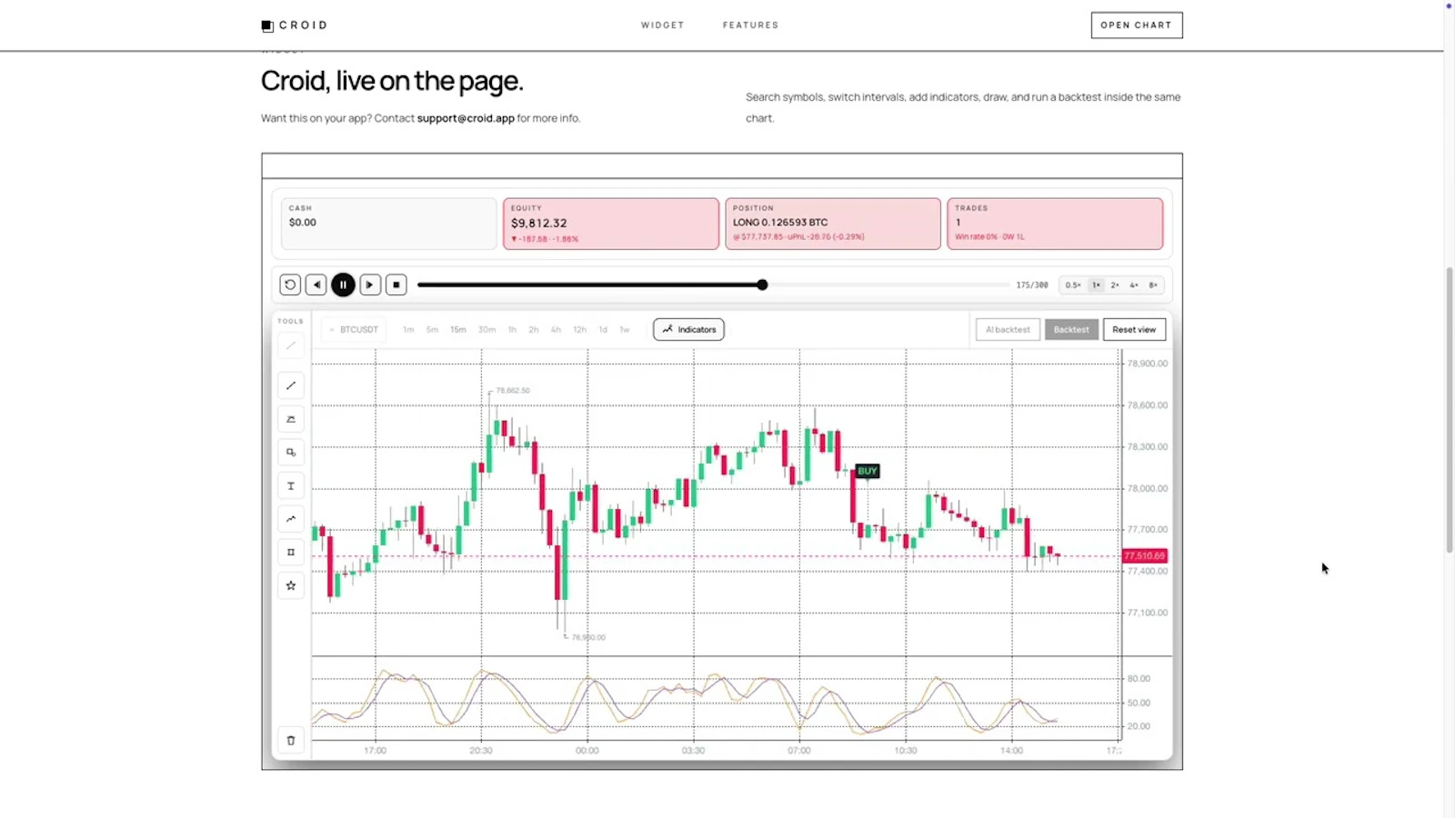Set playback speed to 8×
This screenshot has height=818, width=1455.
click(1153, 285)
